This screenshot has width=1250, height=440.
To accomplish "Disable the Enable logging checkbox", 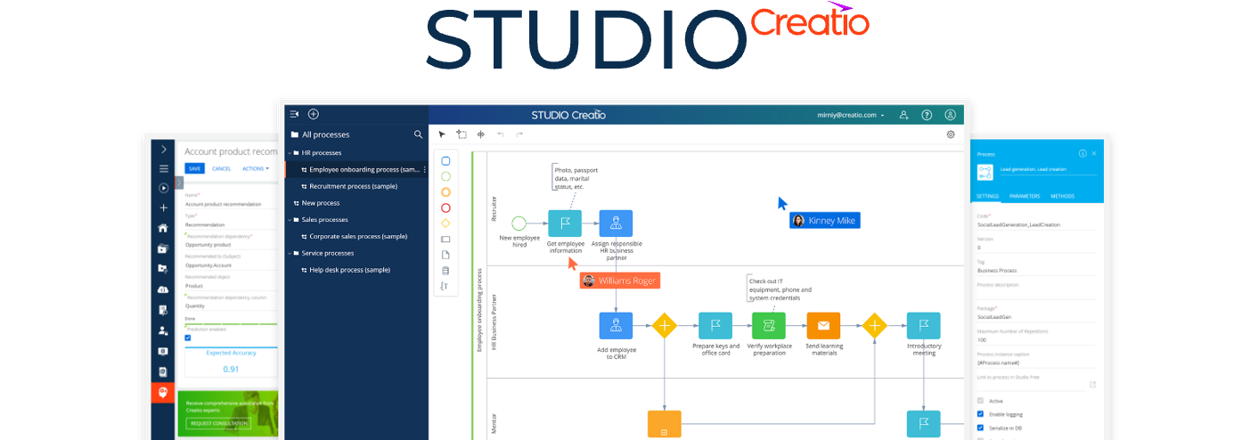I will [x=981, y=414].
